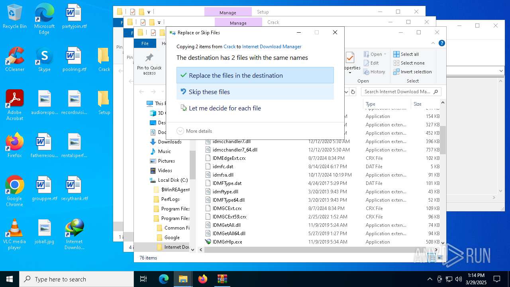
Task: Select partyjoin.rtf desktop file
Action: [75, 17]
